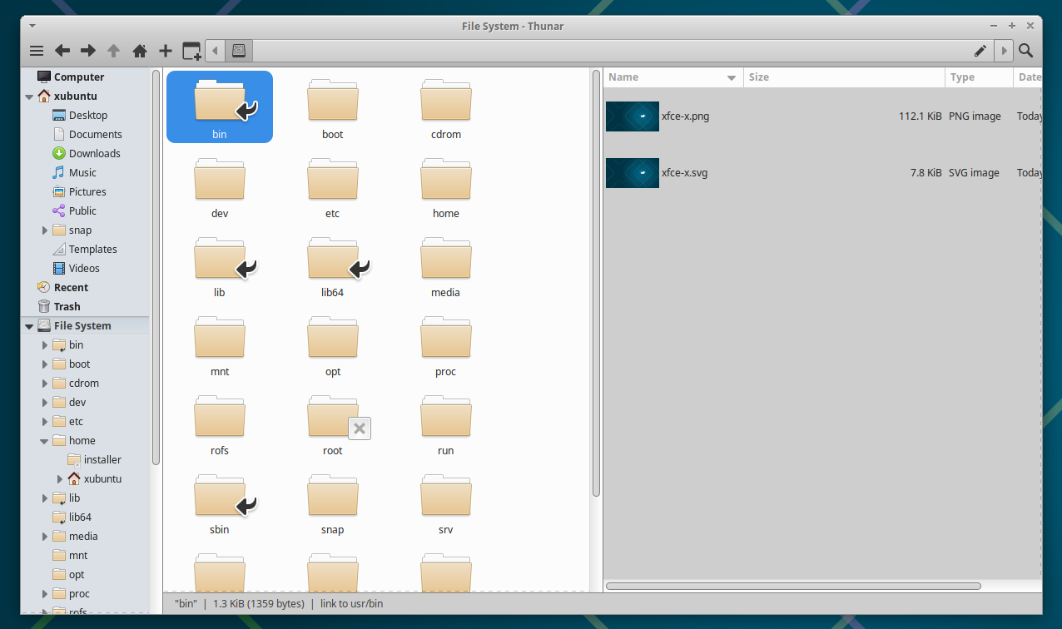This screenshot has width=1062, height=629.
Task: Open the hamburger menu in the toolbar
Action: click(37, 50)
